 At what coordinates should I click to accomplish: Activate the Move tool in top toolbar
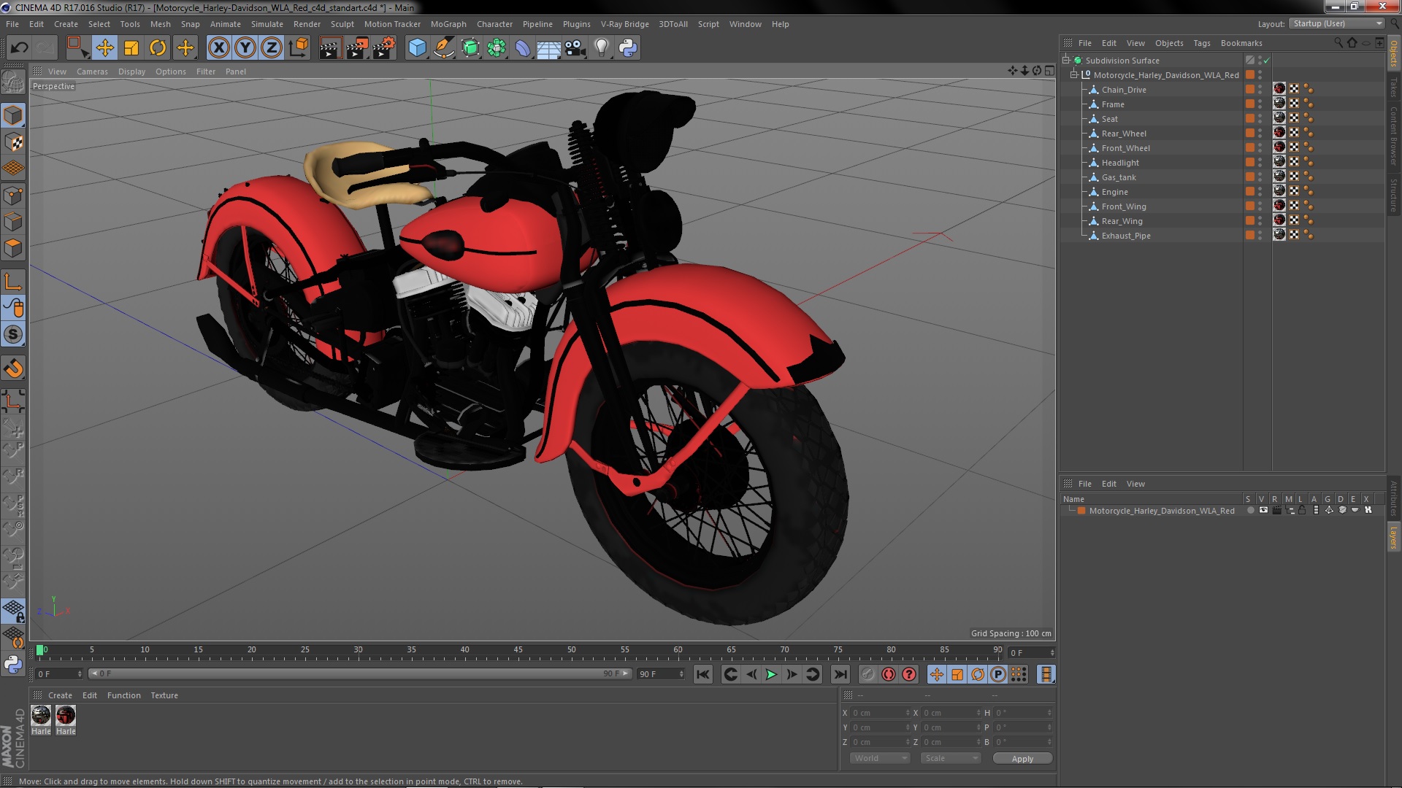[104, 48]
